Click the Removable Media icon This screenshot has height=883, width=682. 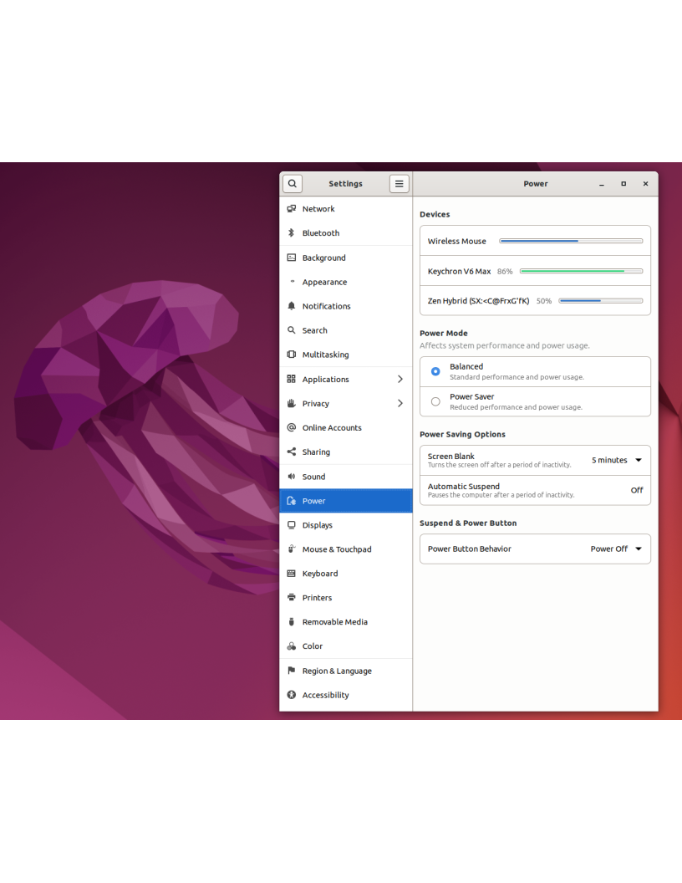292,622
